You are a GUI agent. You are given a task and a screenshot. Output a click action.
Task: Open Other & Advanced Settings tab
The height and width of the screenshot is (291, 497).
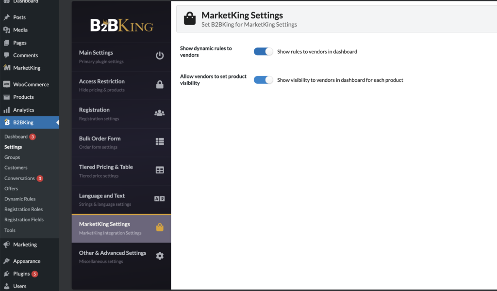click(121, 257)
